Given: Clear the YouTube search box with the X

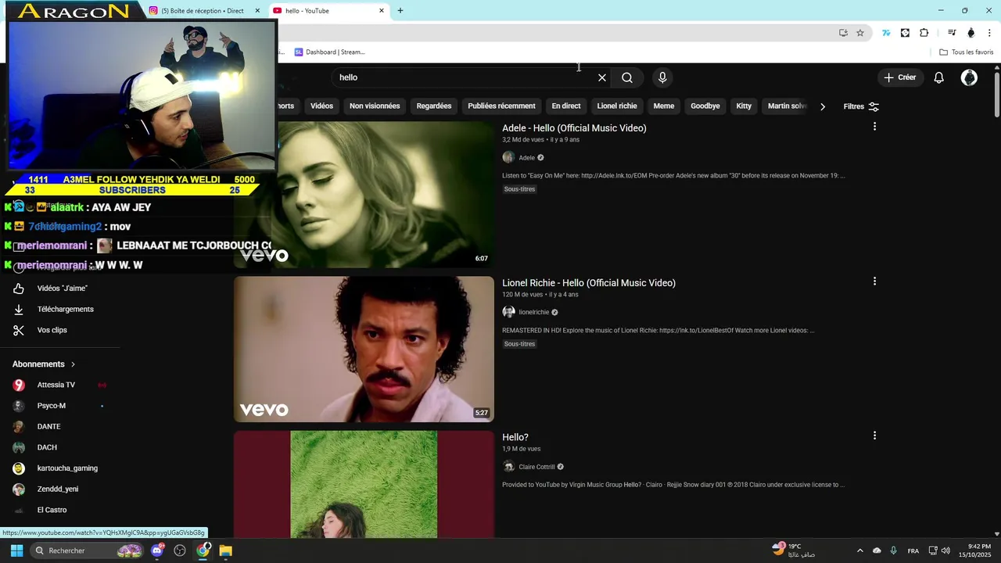Looking at the screenshot, I should tap(602, 77).
